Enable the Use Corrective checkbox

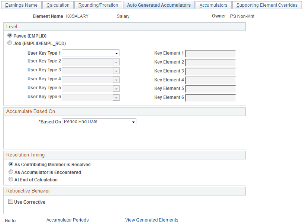tap(10, 201)
